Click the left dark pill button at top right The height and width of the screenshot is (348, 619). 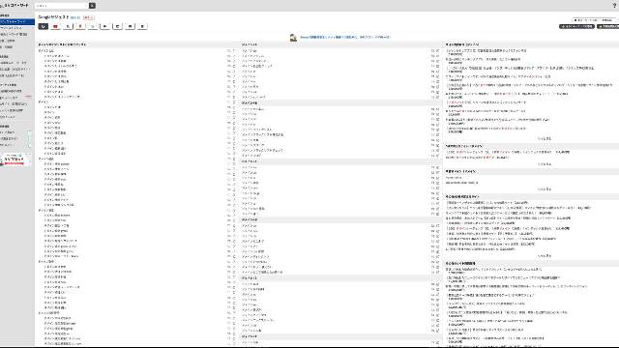pyautogui.click(x=576, y=26)
